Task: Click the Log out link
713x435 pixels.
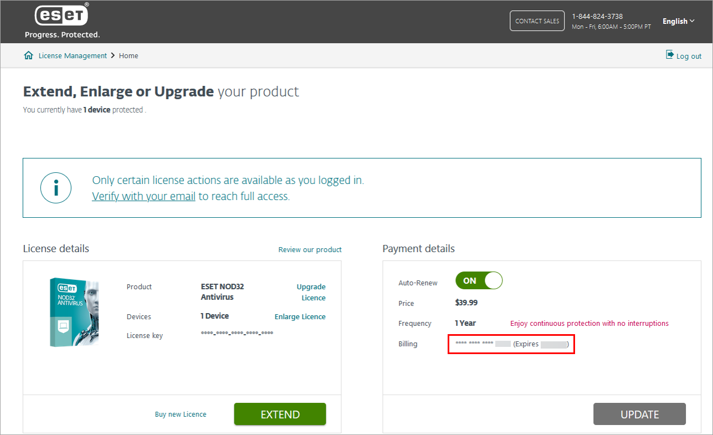Action: [x=689, y=56]
